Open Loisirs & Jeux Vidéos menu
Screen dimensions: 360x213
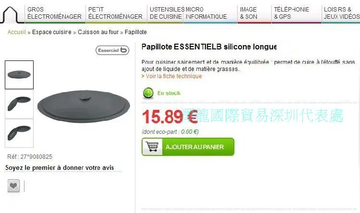(x=341, y=13)
